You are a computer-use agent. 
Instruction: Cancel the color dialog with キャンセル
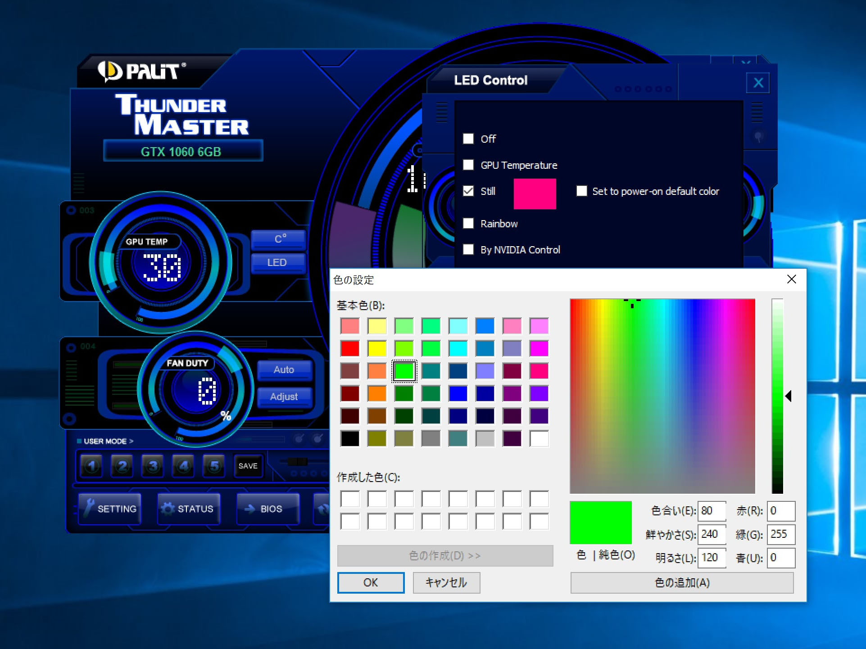(x=446, y=582)
